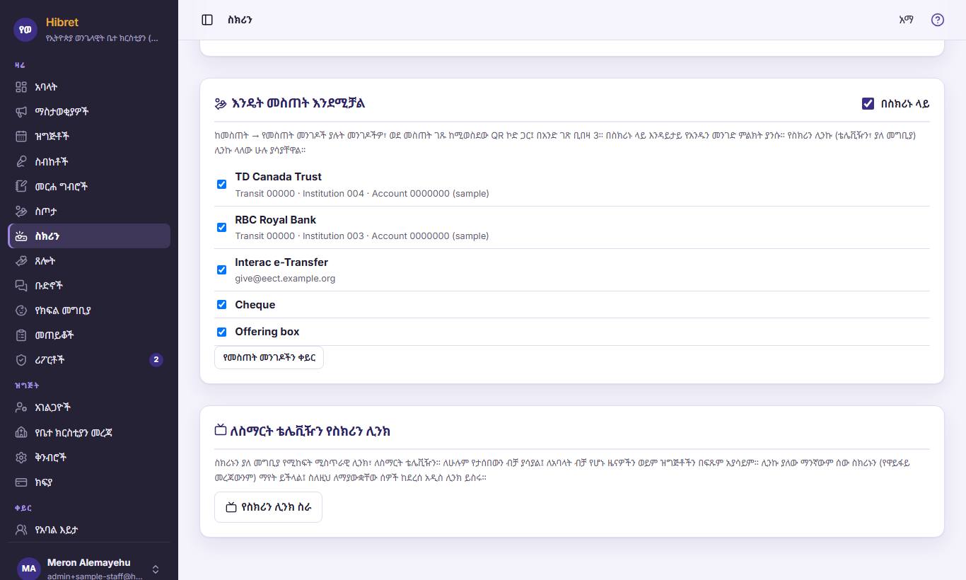This screenshot has width=966, height=580.
Task: Click the ሪፖርቶች shield icon
Action: [x=21, y=360]
